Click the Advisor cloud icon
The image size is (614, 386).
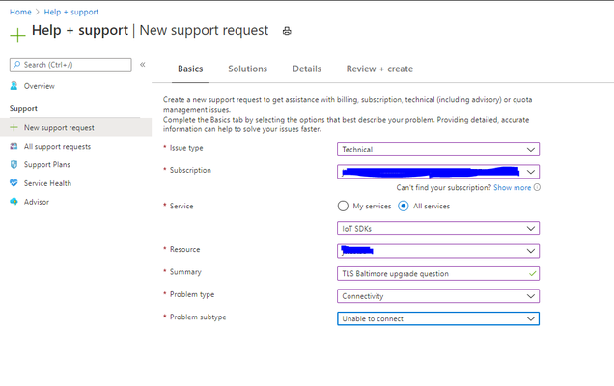click(x=14, y=202)
